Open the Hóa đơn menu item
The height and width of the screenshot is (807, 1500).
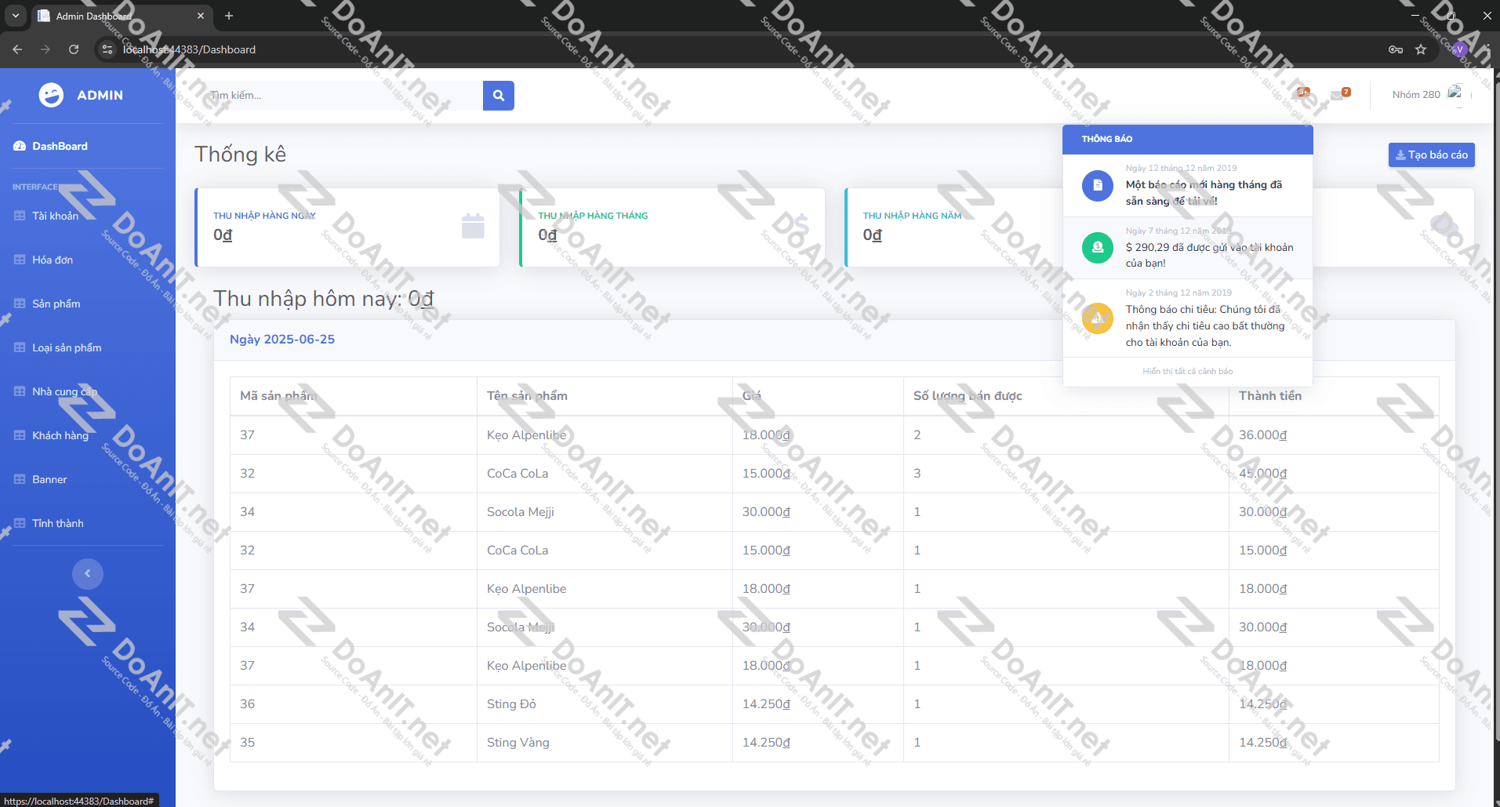pos(88,260)
